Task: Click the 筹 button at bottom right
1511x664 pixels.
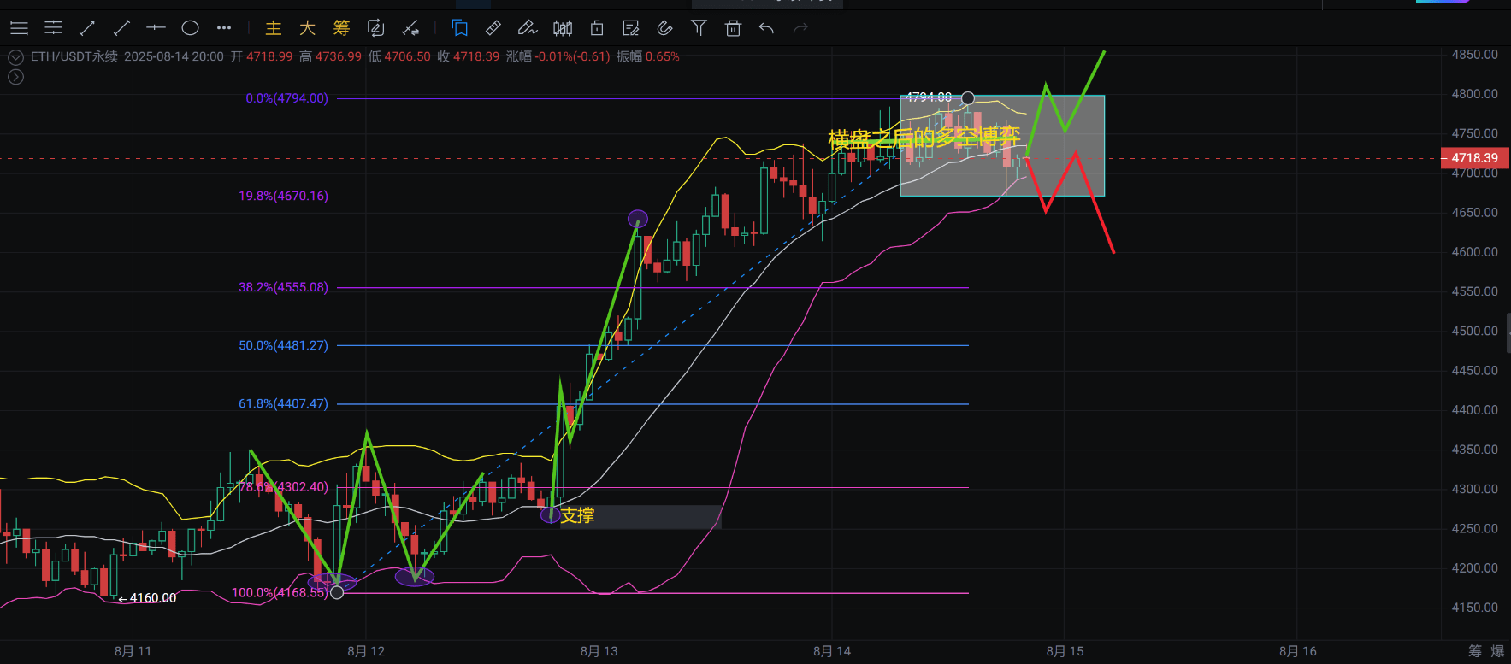Action: 1475,651
